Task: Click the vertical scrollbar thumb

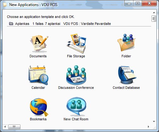Action: click(154, 19)
